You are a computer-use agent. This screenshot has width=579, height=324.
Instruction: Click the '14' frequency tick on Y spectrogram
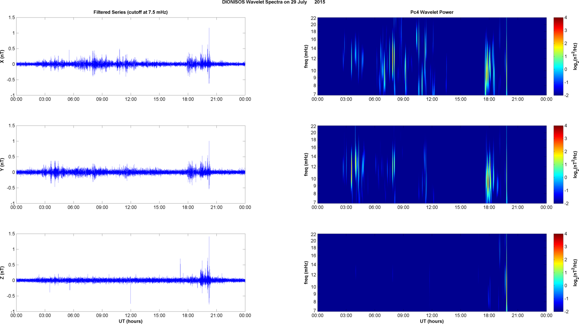tap(314, 157)
